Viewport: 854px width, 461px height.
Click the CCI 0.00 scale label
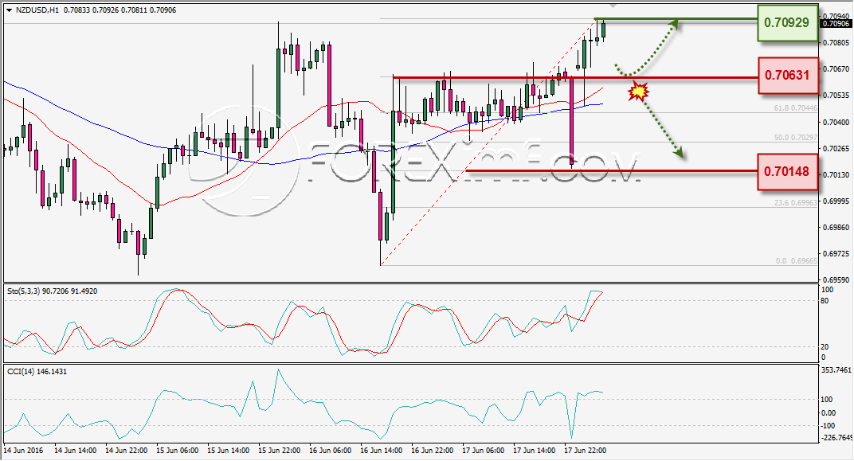[x=827, y=412]
